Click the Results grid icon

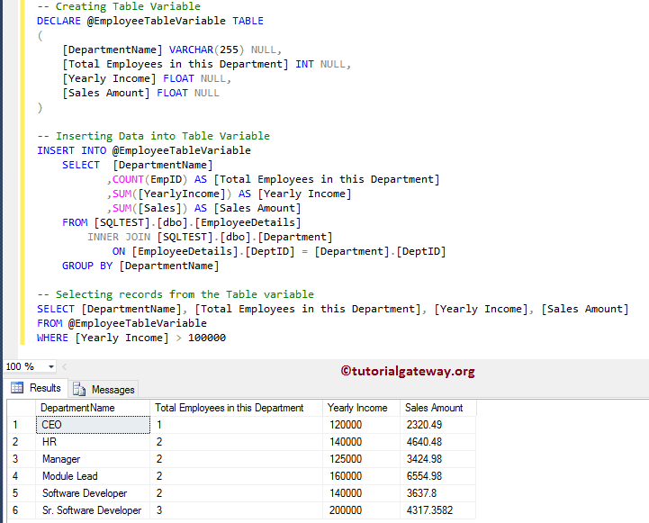click(x=17, y=388)
